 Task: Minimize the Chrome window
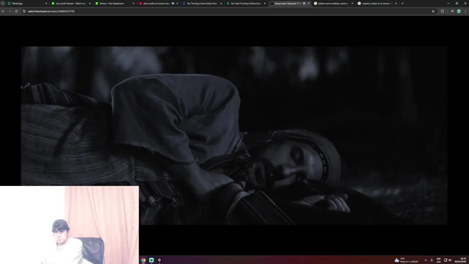[448, 3]
